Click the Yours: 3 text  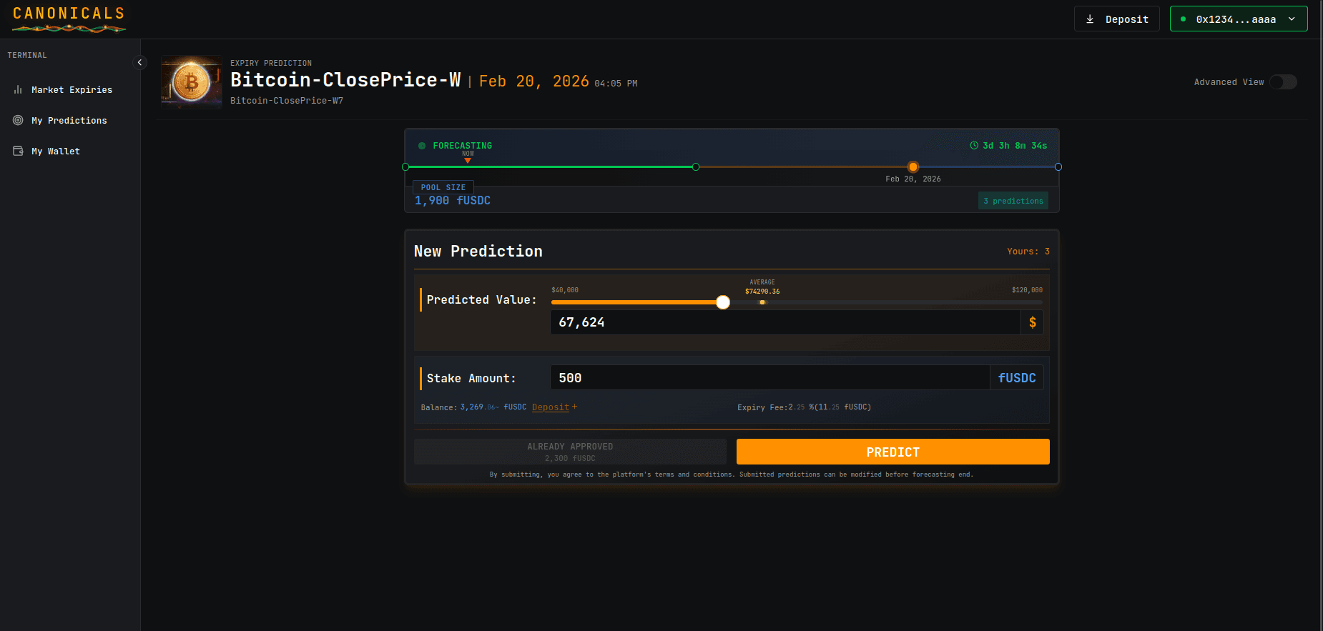click(x=1028, y=252)
